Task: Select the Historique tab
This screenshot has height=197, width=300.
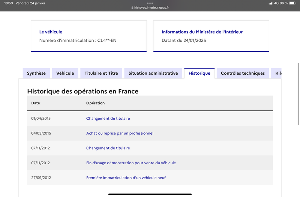Action: pyautogui.click(x=199, y=73)
